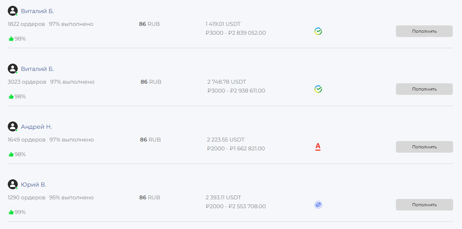Click the red Alfa-Bank icon in Андрей Н. offer
Screen dimensions: 462x229
tap(318, 147)
